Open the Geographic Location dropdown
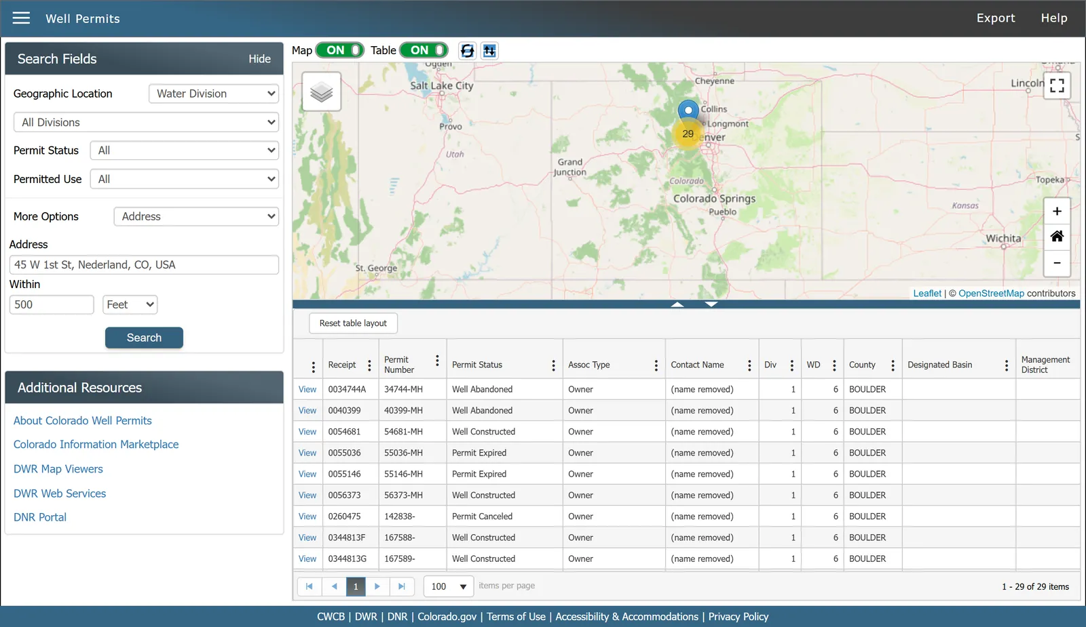Screen dimensions: 1086x627 pos(214,94)
